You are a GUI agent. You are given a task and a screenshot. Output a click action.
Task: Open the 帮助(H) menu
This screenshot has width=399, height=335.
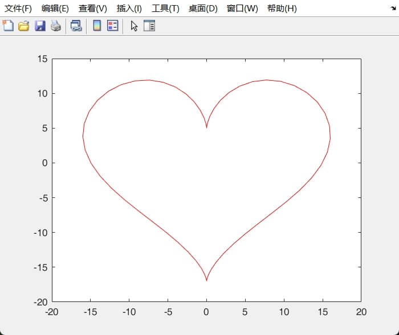[x=282, y=9]
